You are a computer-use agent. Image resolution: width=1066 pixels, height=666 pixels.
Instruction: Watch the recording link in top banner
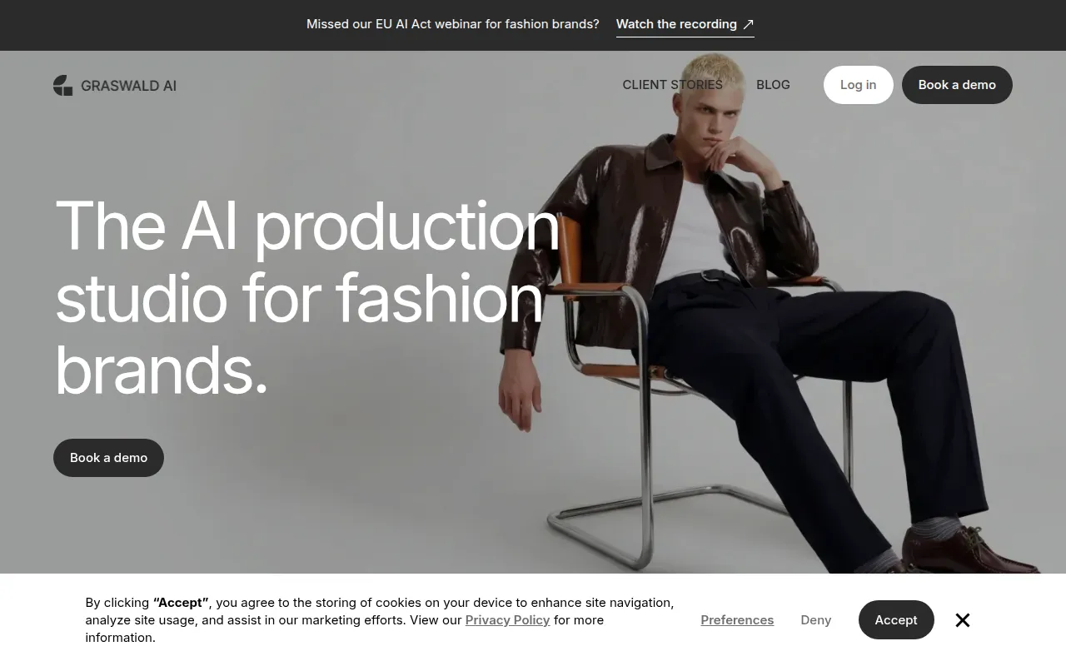click(685, 25)
